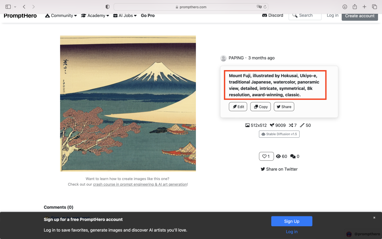Click the Safari share icon
This screenshot has width=382, height=239.
coord(354,7)
